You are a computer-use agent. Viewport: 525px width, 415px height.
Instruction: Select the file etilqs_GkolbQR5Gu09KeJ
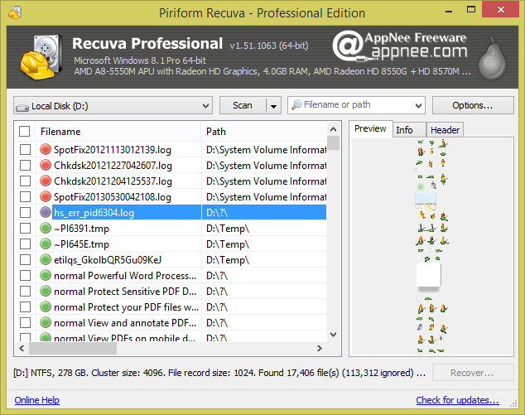pos(108,260)
